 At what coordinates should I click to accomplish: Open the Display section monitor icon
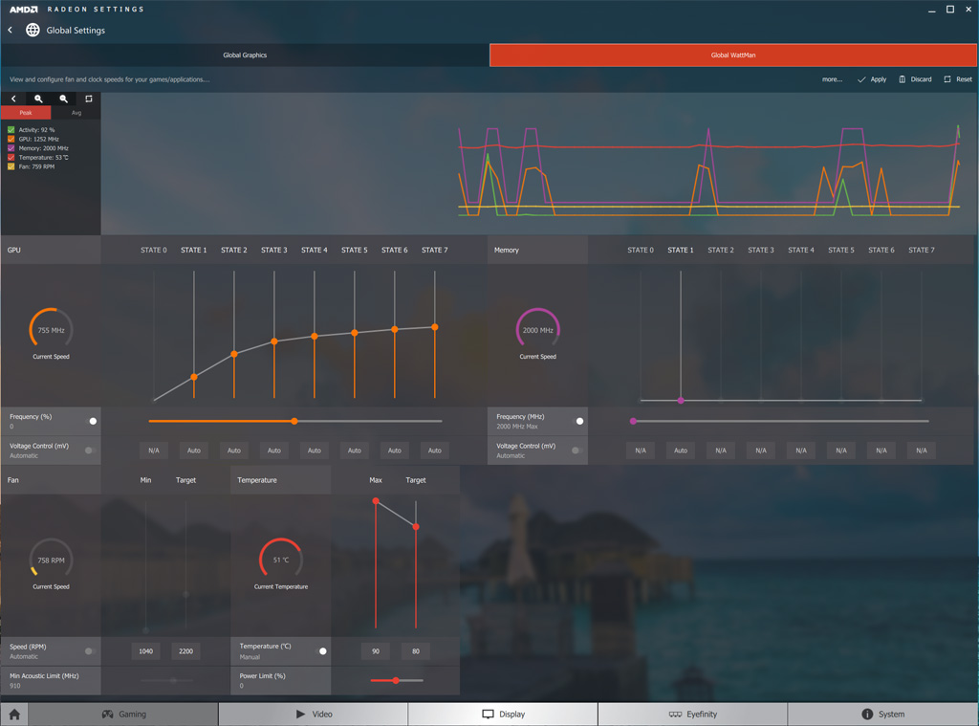pyautogui.click(x=488, y=715)
